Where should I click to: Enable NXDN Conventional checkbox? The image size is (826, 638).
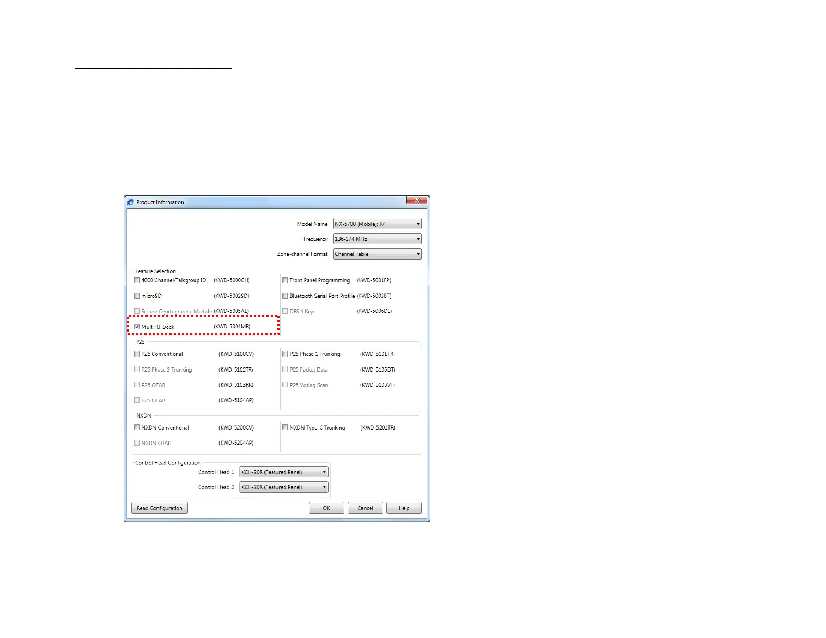pyautogui.click(x=137, y=427)
